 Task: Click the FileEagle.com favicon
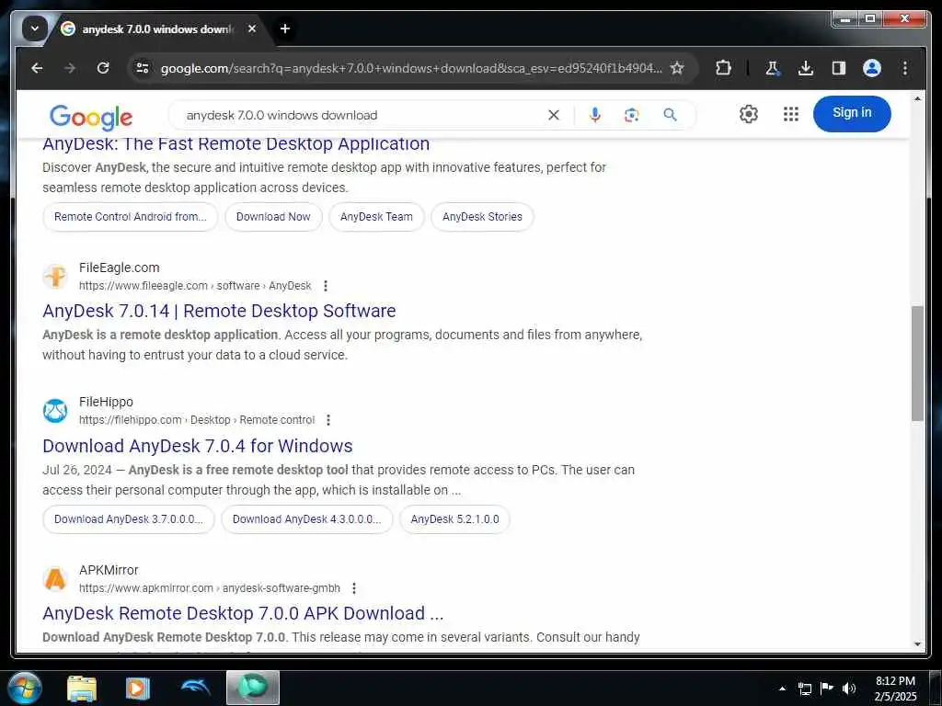(55, 276)
